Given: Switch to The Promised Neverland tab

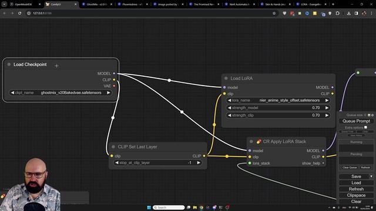Looking at the screenshot, I should [204, 4].
